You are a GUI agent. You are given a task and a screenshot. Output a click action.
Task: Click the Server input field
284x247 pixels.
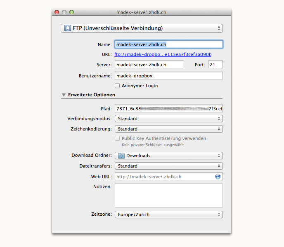pyautogui.click(x=149, y=65)
